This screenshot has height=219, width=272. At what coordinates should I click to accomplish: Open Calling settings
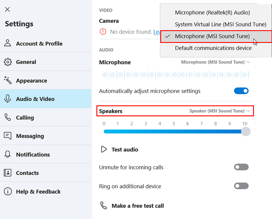[46, 117]
